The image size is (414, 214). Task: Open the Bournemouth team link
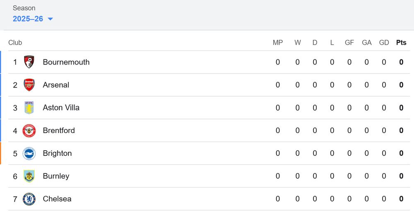click(66, 62)
